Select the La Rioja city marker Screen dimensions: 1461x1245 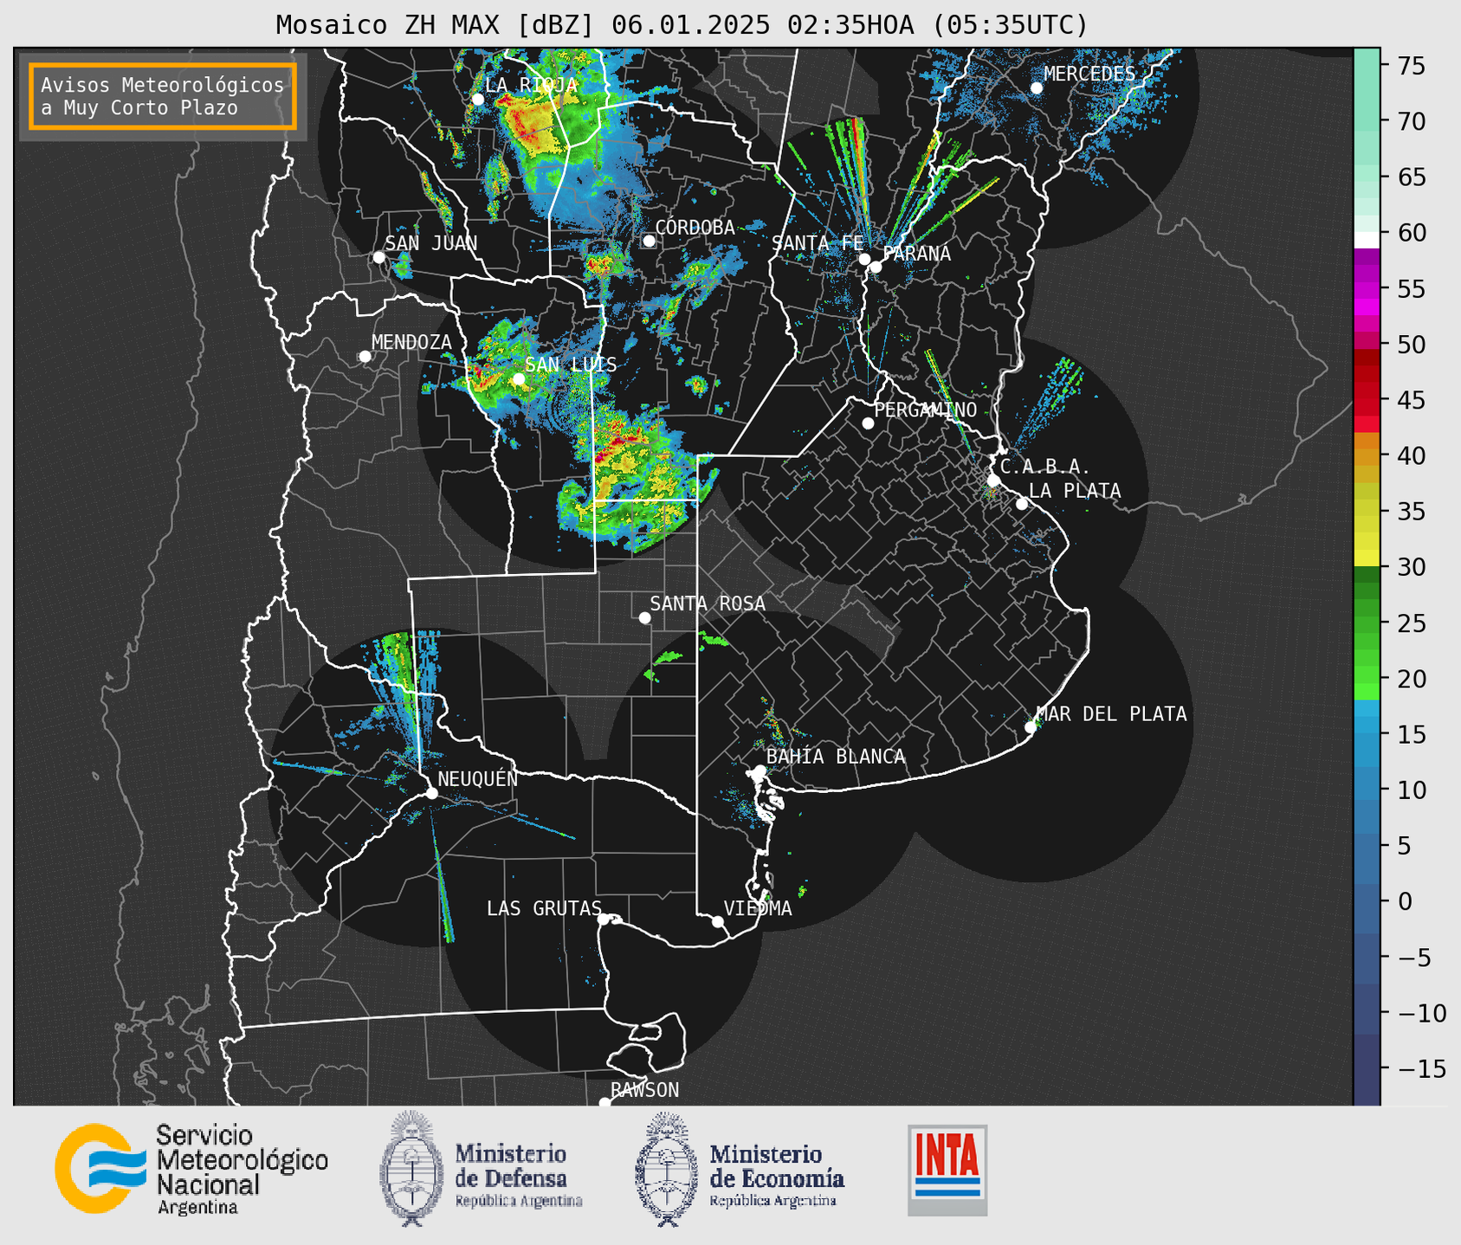[478, 100]
